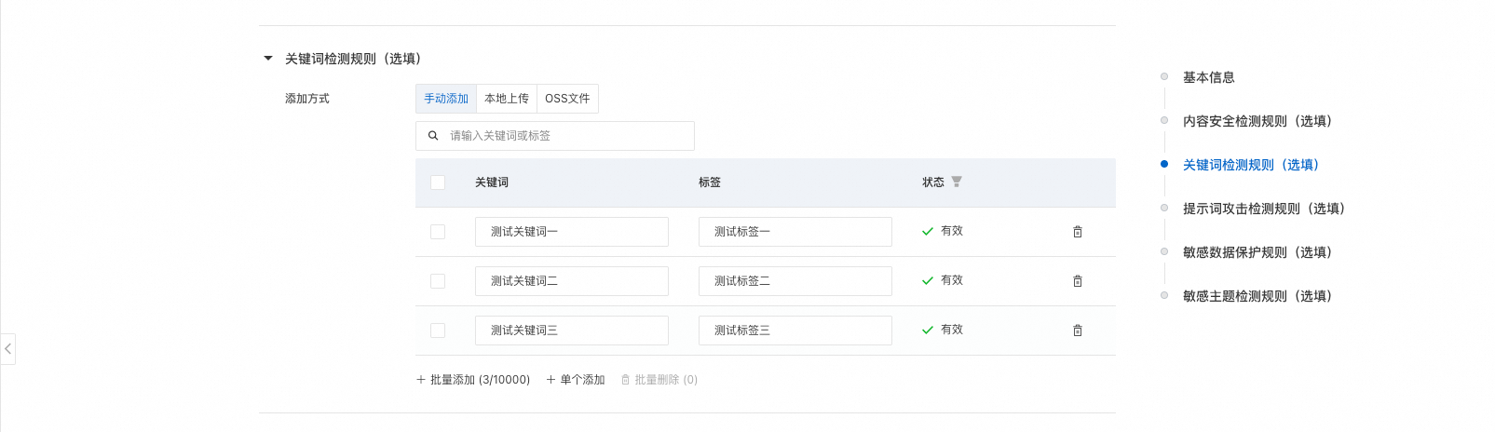Edit the 测试标签二 tag input field
The width and height of the screenshot is (1495, 432).
pyautogui.click(x=795, y=281)
